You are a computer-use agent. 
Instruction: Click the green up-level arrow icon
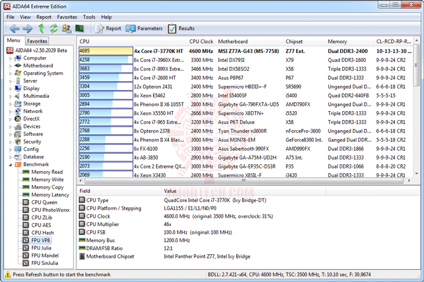(41, 28)
